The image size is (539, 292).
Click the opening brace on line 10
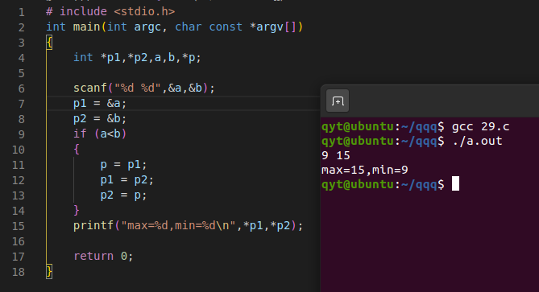pos(77,150)
